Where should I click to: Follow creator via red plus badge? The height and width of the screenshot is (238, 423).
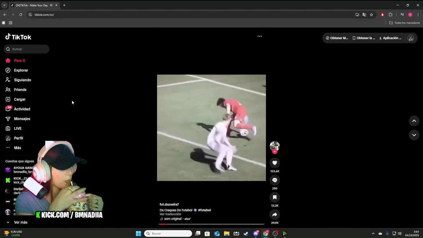[275, 151]
